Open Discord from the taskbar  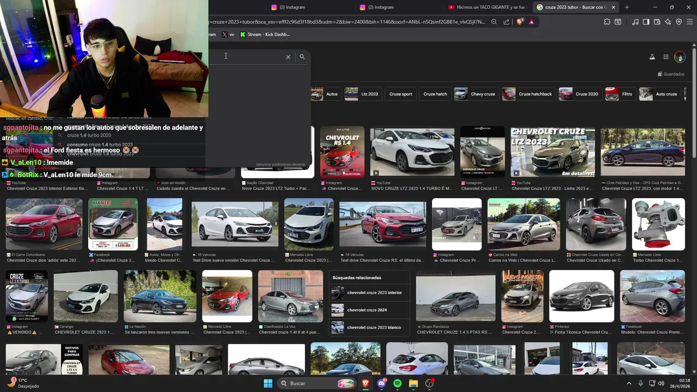pos(381,383)
